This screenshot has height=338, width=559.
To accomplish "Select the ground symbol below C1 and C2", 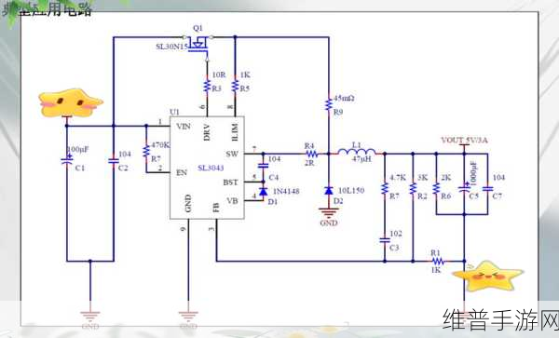I will pos(90,316).
